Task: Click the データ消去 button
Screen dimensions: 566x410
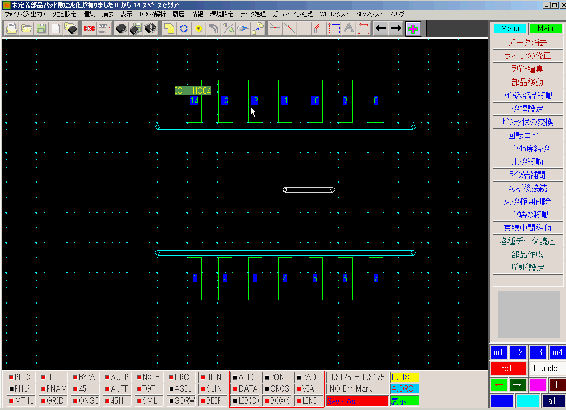Action: [527, 43]
